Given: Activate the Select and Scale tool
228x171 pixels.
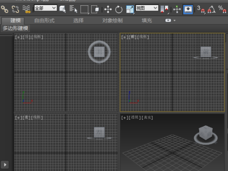Looking at the screenshot, I should tap(130, 9).
